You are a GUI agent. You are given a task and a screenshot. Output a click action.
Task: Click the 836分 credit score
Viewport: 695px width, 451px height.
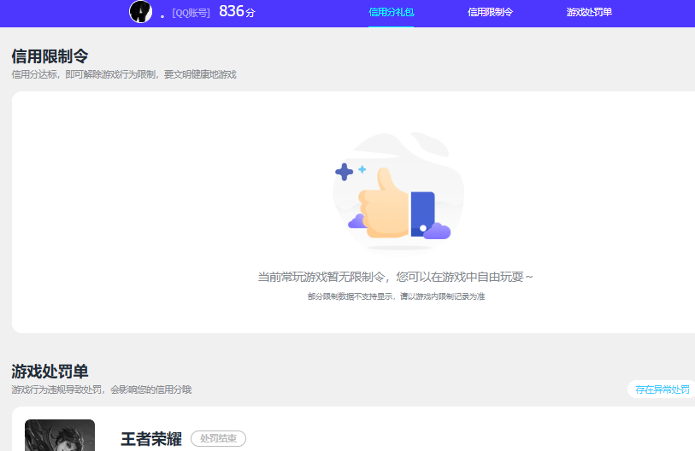click(x=237, y=11)
